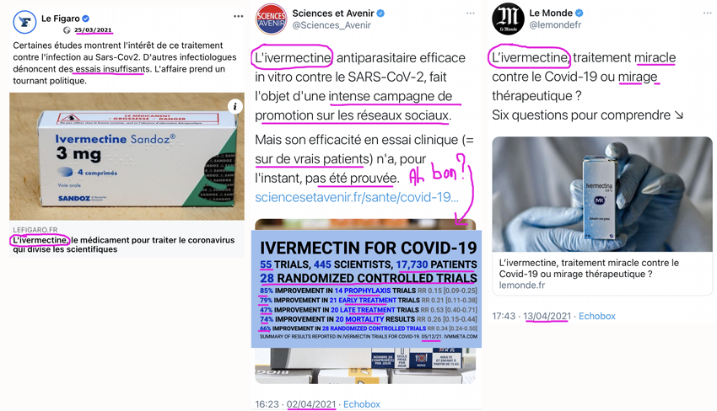The height and width of the screenshot is (411, 717).
Task: Follow the sciencesetavenir.fr/sante/covid-19 link
Action: pos(357,197)
